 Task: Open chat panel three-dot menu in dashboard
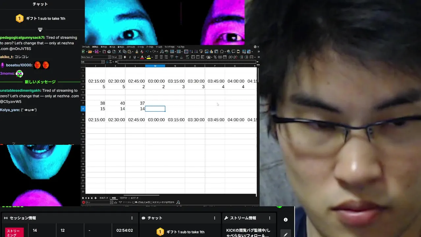214,218
